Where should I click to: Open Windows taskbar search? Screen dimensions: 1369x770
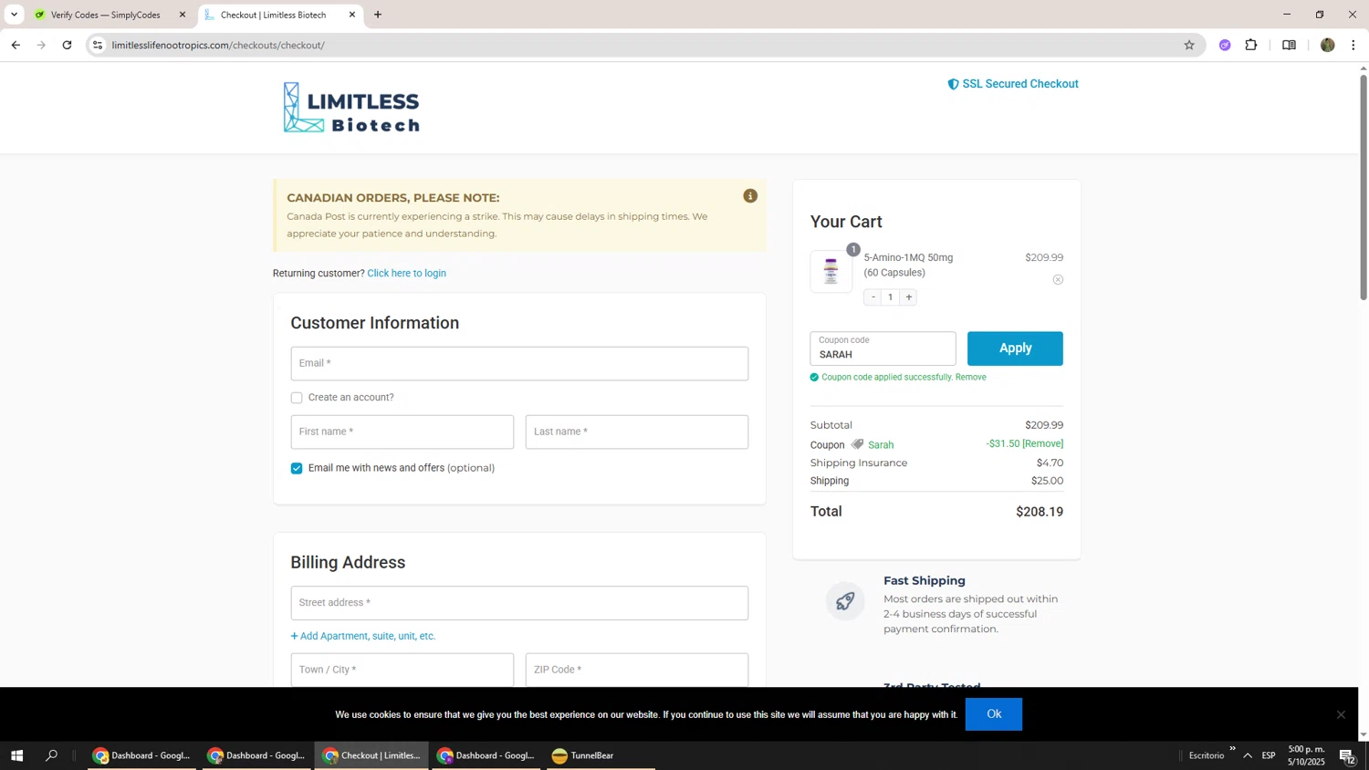pyautogui.click(x=52, y=756)
